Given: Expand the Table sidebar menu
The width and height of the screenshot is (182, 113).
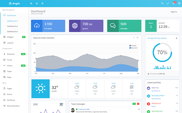Looking at the screenshot, I should 14,71.
